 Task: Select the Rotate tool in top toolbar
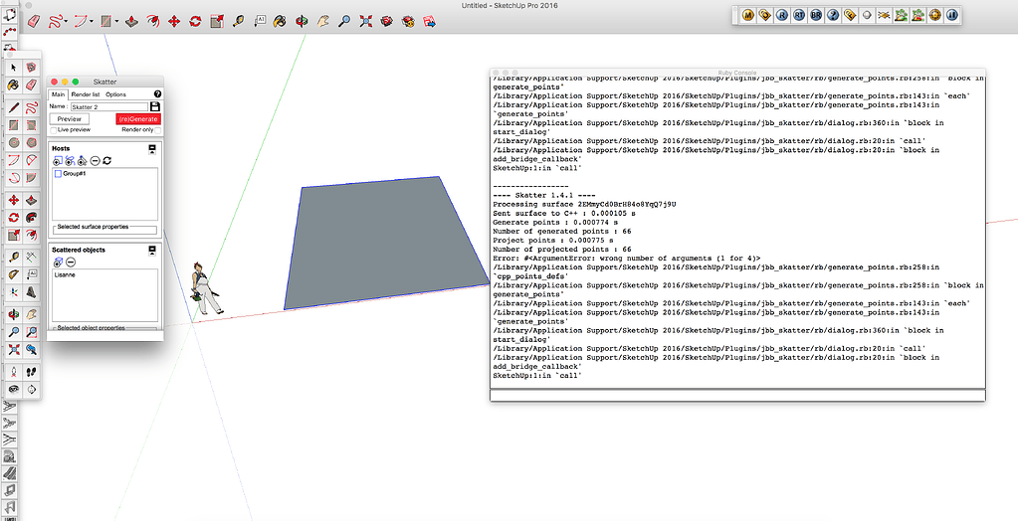click(x=195, y=22)
